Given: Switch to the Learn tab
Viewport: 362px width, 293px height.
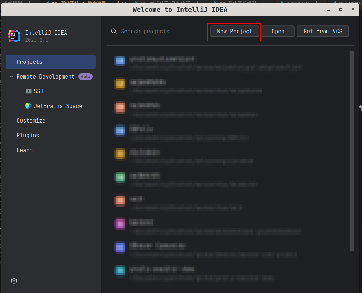Looking at the screenshot, I should click(x=24, y=150).
